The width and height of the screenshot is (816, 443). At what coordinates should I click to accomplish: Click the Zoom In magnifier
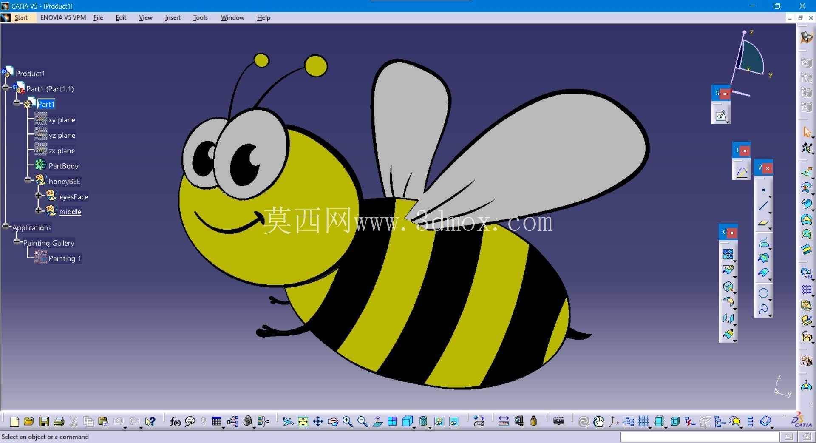[x=348, y=421]
